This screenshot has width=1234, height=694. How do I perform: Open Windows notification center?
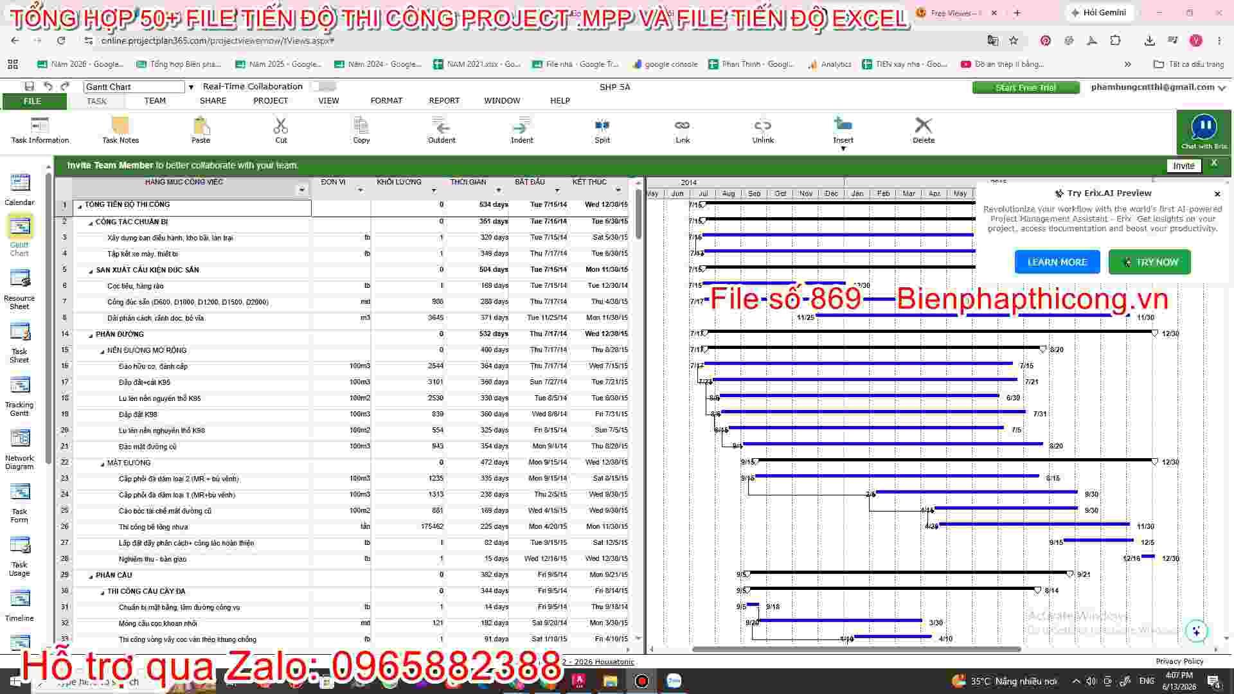(1214, 681)
